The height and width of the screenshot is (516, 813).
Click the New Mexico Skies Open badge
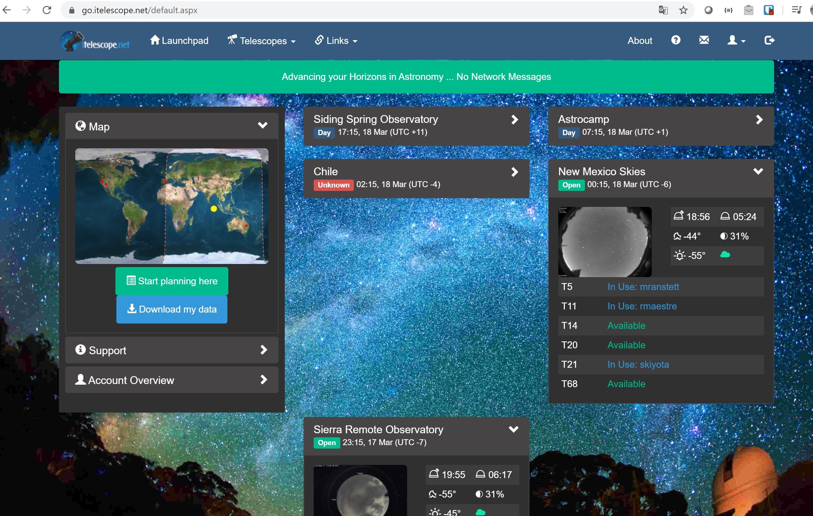(x=571, y=185)
